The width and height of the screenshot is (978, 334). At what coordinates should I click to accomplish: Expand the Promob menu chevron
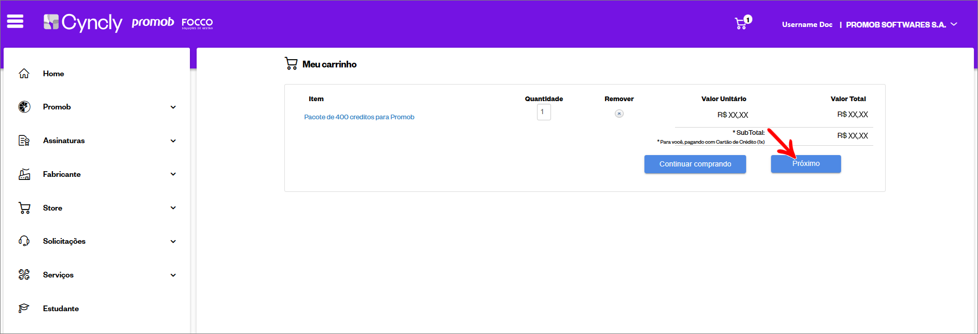coord(173,107)
